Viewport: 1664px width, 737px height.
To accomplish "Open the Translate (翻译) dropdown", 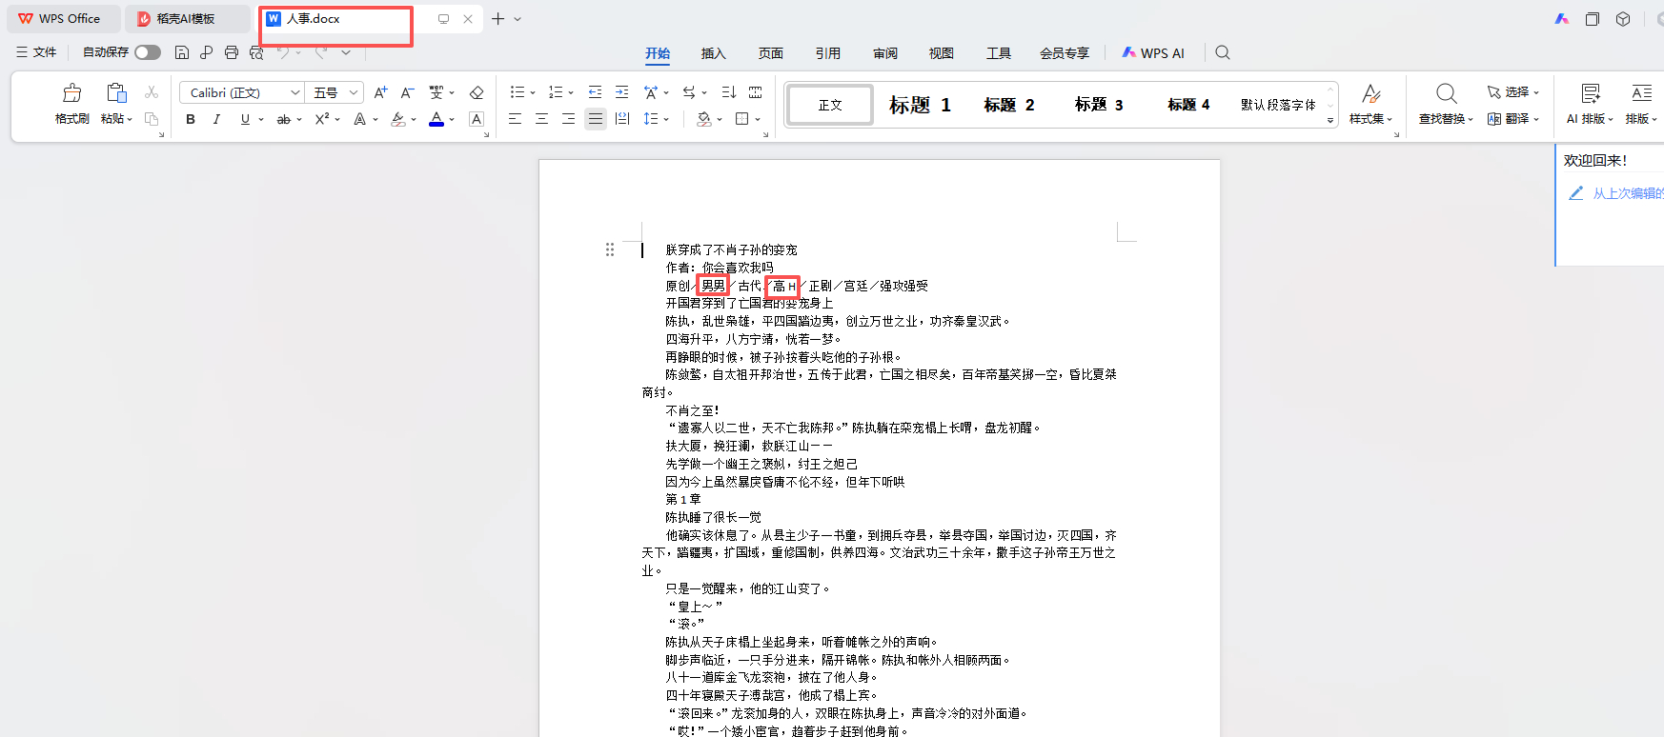I will pyautogui.click(x=1513, y=119).
